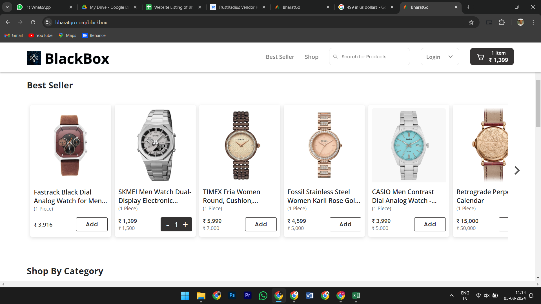The width and height of the screenshot is (541, 304).
Task: Show next best sellers with right chevron
Action: point(517,170)
